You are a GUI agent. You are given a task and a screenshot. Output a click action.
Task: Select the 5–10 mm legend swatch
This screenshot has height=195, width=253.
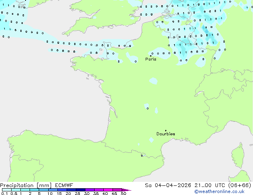click(43, 190)
